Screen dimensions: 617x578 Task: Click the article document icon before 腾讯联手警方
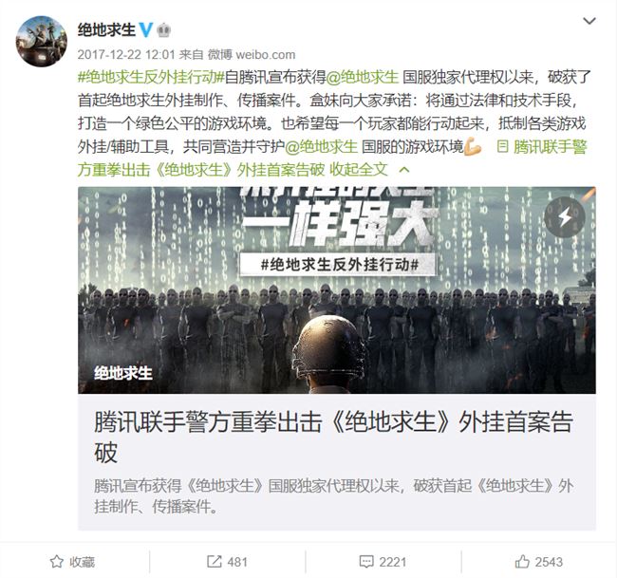[x=502, y=147]
